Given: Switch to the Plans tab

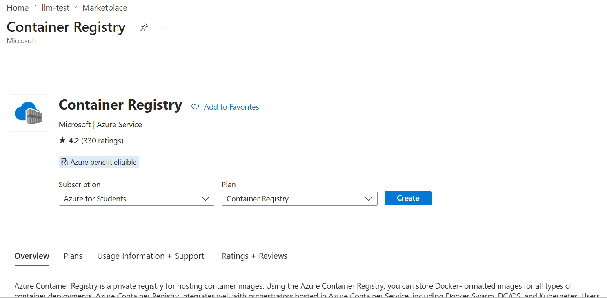Looking at the screenshot, I should 73,256.
